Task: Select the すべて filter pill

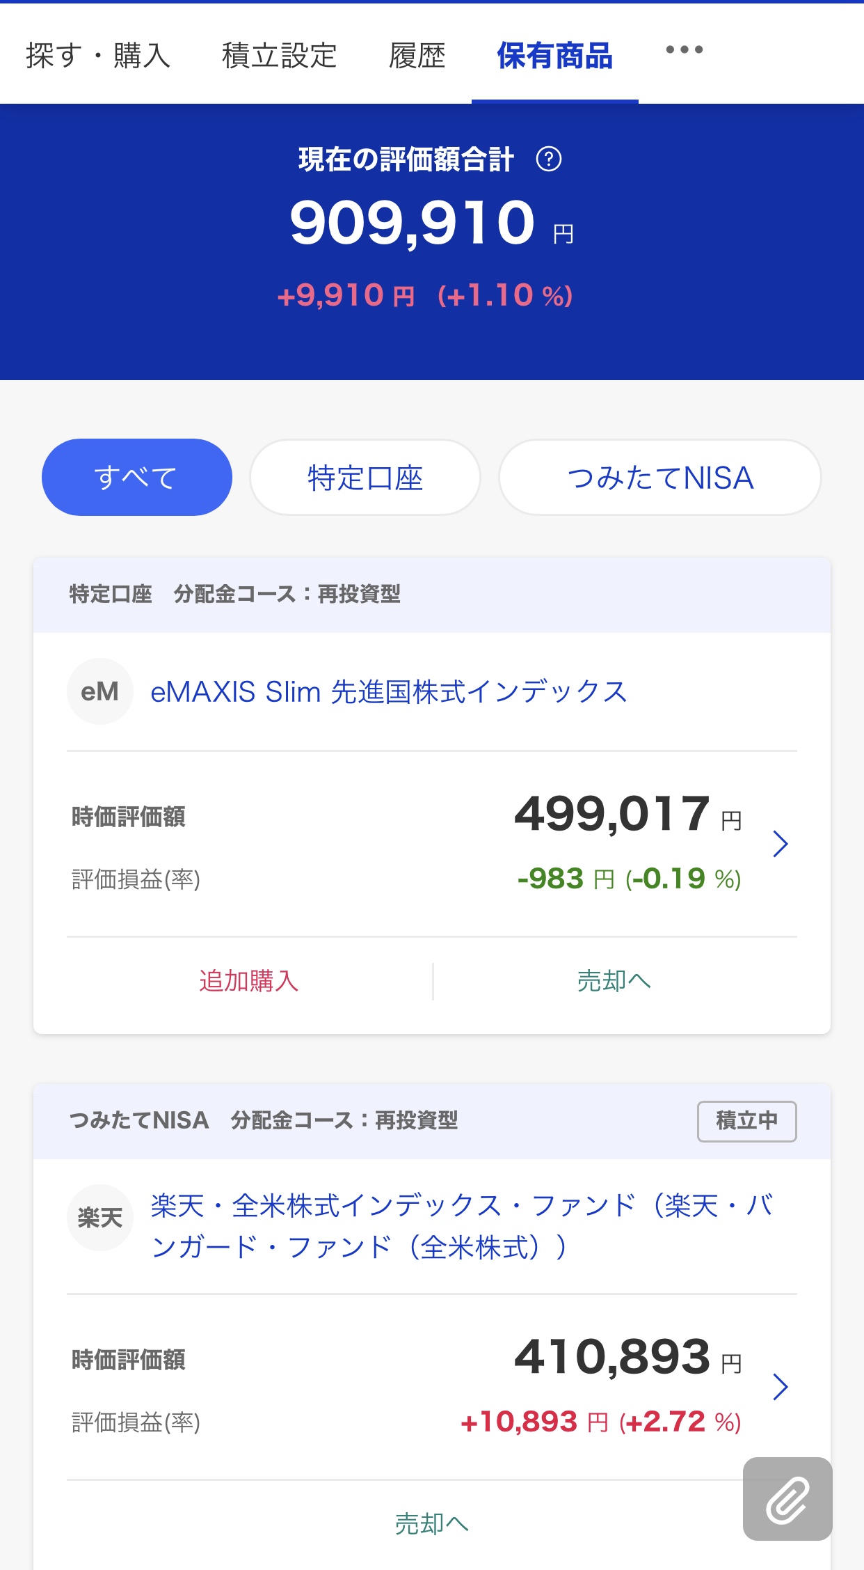Action: tap(137, 477)
